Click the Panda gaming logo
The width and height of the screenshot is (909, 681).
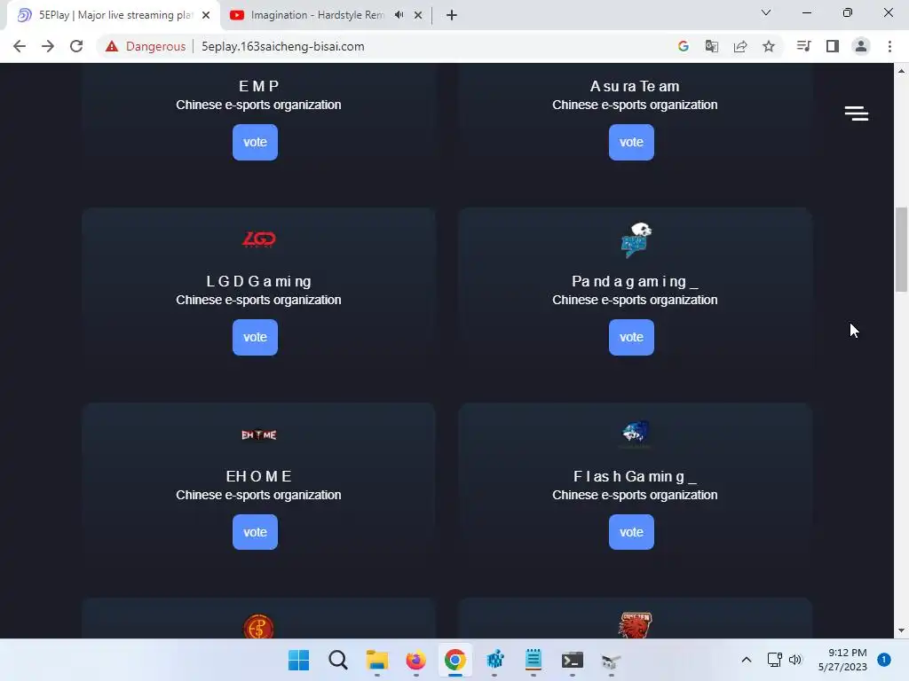click(636, 239)
